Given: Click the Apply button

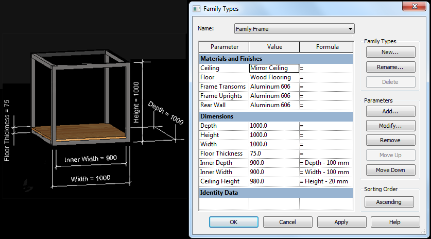Looking at the screenshot, I should pyautogui.click(x=341, y=222).
